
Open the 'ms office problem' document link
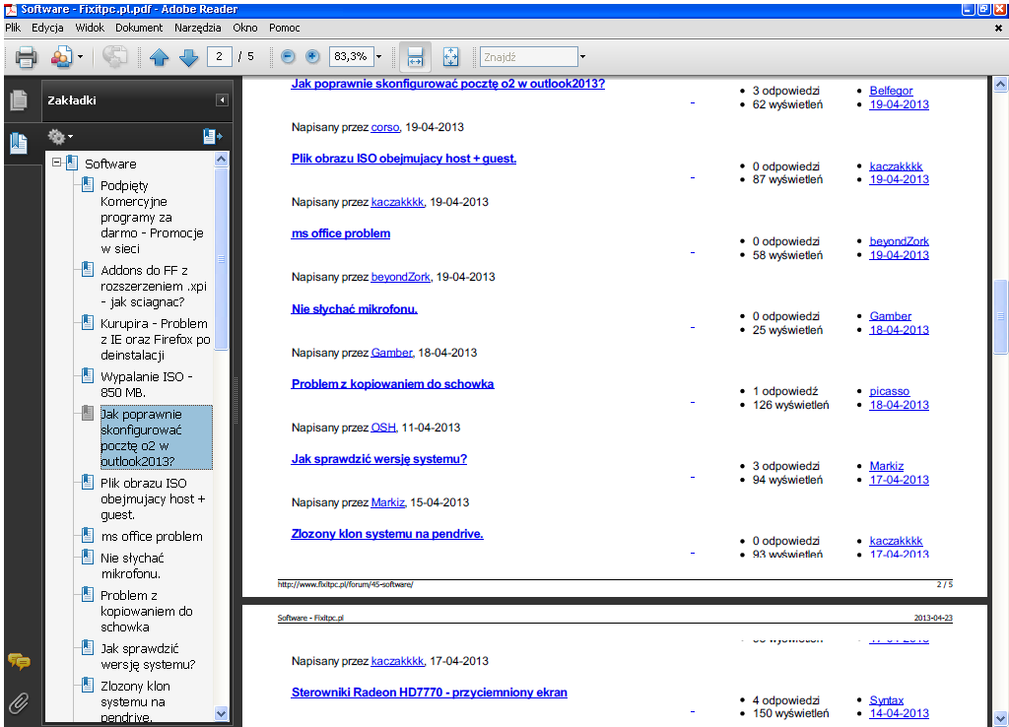[340, 233]
